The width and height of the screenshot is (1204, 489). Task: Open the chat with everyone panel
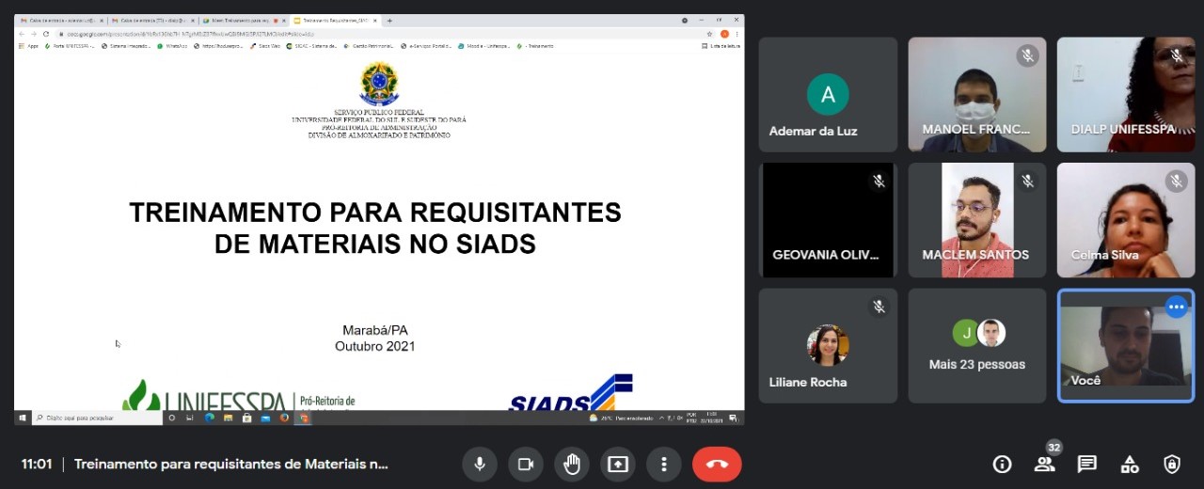[x=1087, y=464]
